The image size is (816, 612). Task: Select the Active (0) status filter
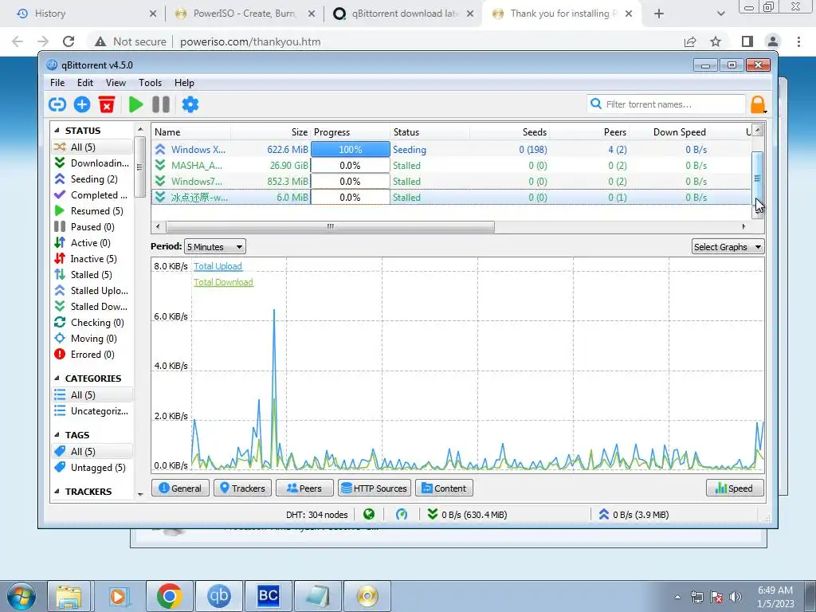click(92, 243)
